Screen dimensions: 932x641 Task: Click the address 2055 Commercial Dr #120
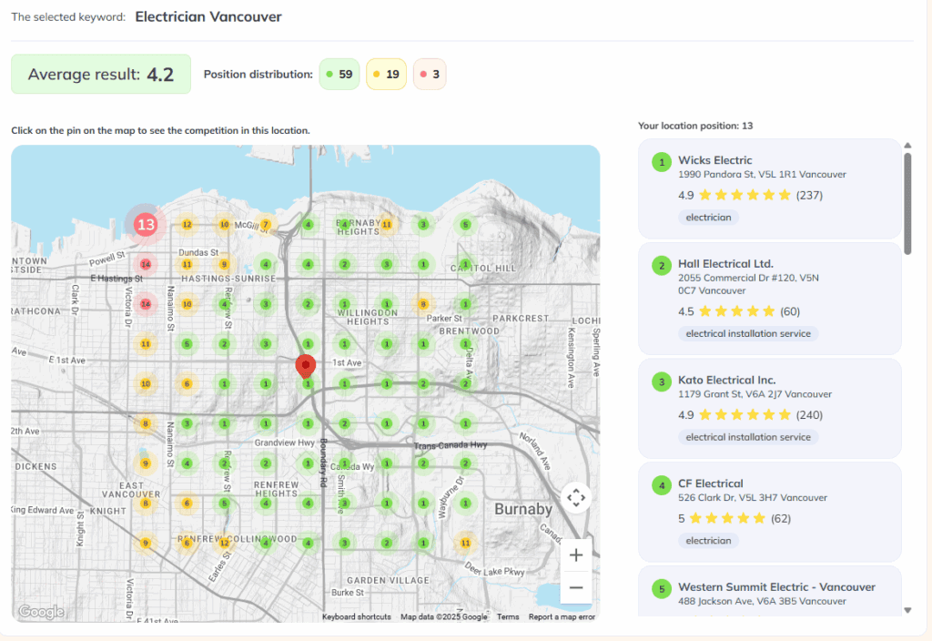click(748, 284)
